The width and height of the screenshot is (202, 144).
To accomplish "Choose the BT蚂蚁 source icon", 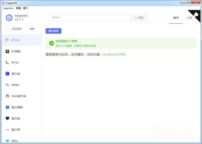I will [7, 51].
